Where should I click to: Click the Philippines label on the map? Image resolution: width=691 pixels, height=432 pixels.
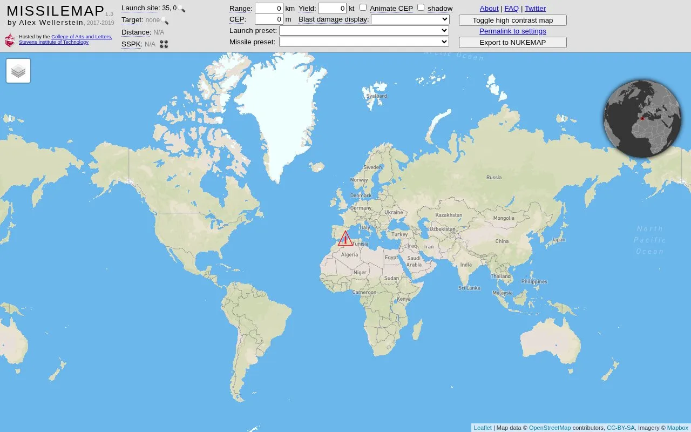tap(534, 281)
